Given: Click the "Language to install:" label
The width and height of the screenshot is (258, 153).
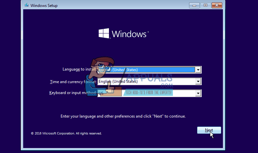Looking at the screenshot, I should (x=79, y=69).
